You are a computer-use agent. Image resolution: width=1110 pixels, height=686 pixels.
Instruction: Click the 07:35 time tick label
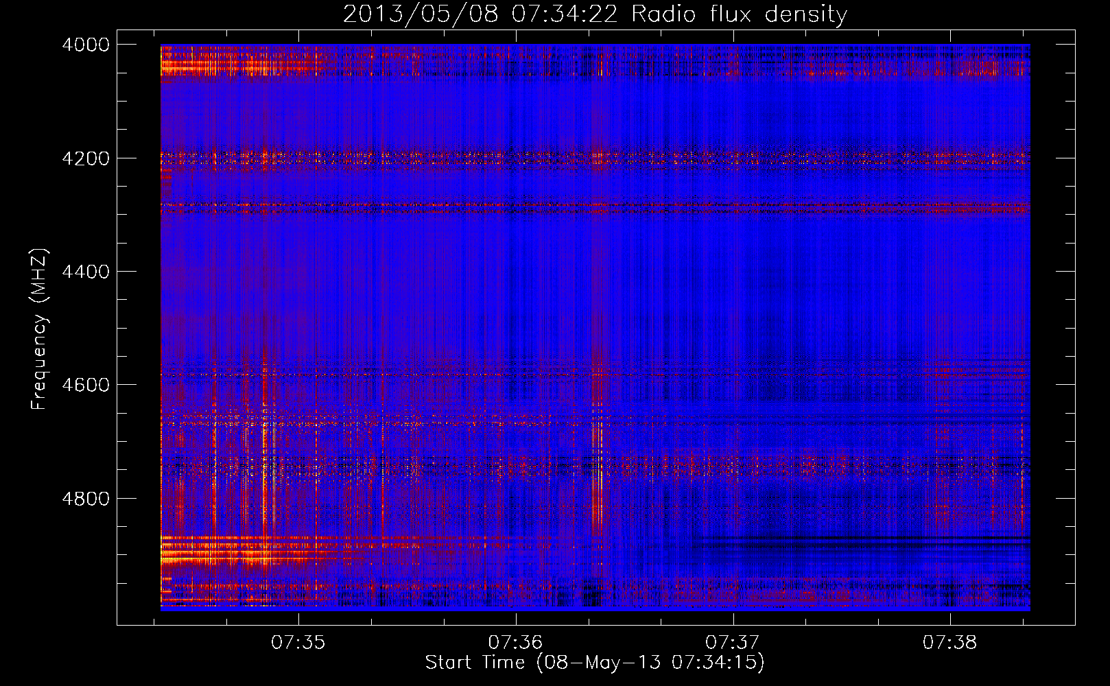(298, 643)
